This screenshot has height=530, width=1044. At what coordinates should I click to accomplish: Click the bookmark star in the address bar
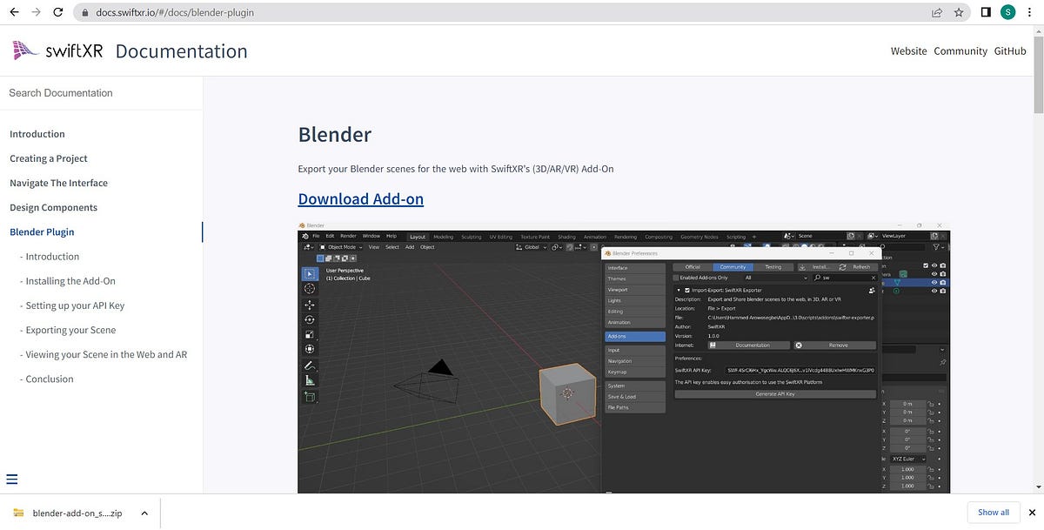(957, 12)
